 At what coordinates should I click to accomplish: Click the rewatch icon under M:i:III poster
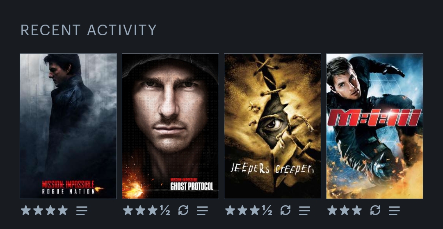[375, 211]
